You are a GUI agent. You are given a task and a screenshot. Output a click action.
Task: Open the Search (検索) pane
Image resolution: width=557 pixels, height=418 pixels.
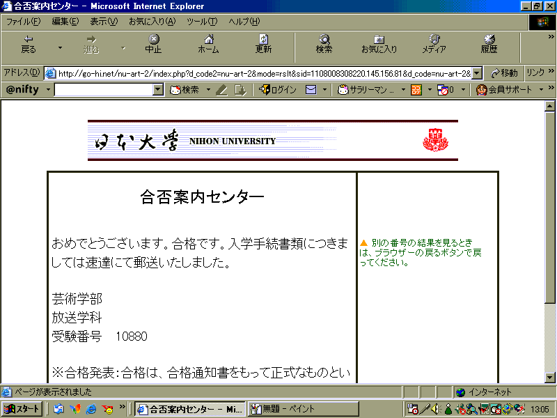click(324, 45)
